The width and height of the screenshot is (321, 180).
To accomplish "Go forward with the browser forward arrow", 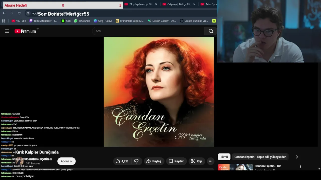I will pos(12,13).
